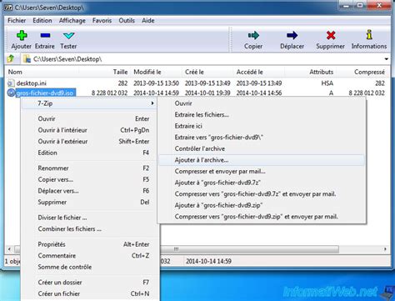
Task: Choose Compresser vers "gros-fichier-dvd9.7z" et envoyer par mail
Action: [x=261, y=194]
